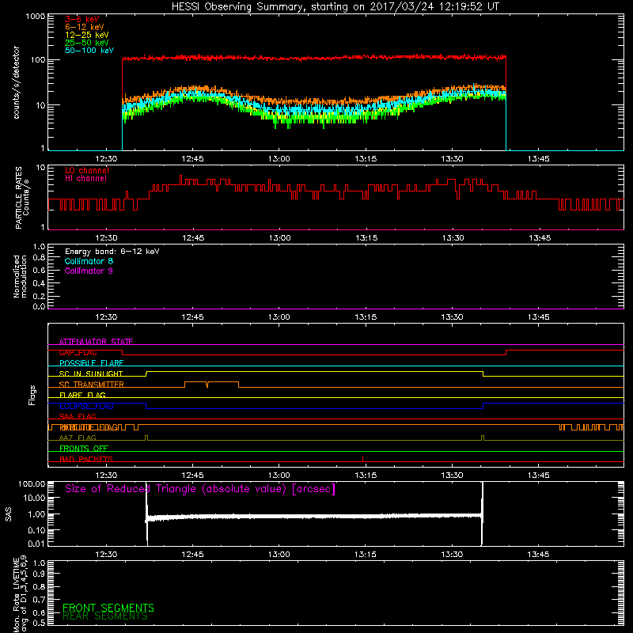The image size is (633, 633).
Task: Click the 13:00 tick under the counts plot
Action: [279, 159]
